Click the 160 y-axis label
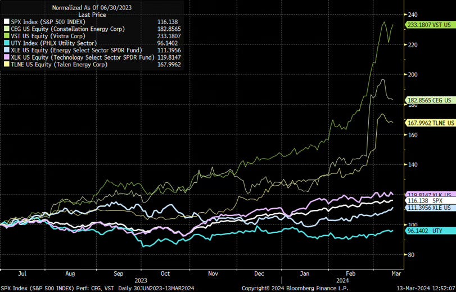The image size is (456, 292). (413, 135)
